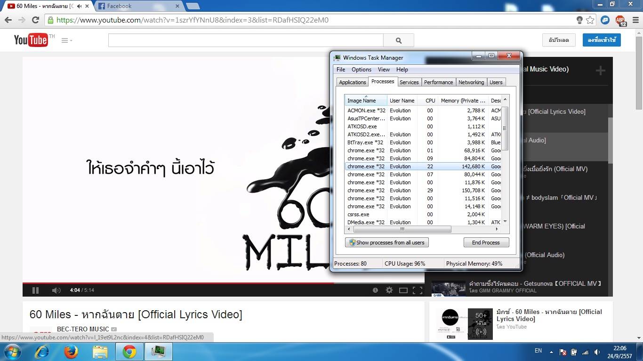Click the lightbulb icon in the address bar
This screenshot has width=643, height=361.
coord(580,20)
